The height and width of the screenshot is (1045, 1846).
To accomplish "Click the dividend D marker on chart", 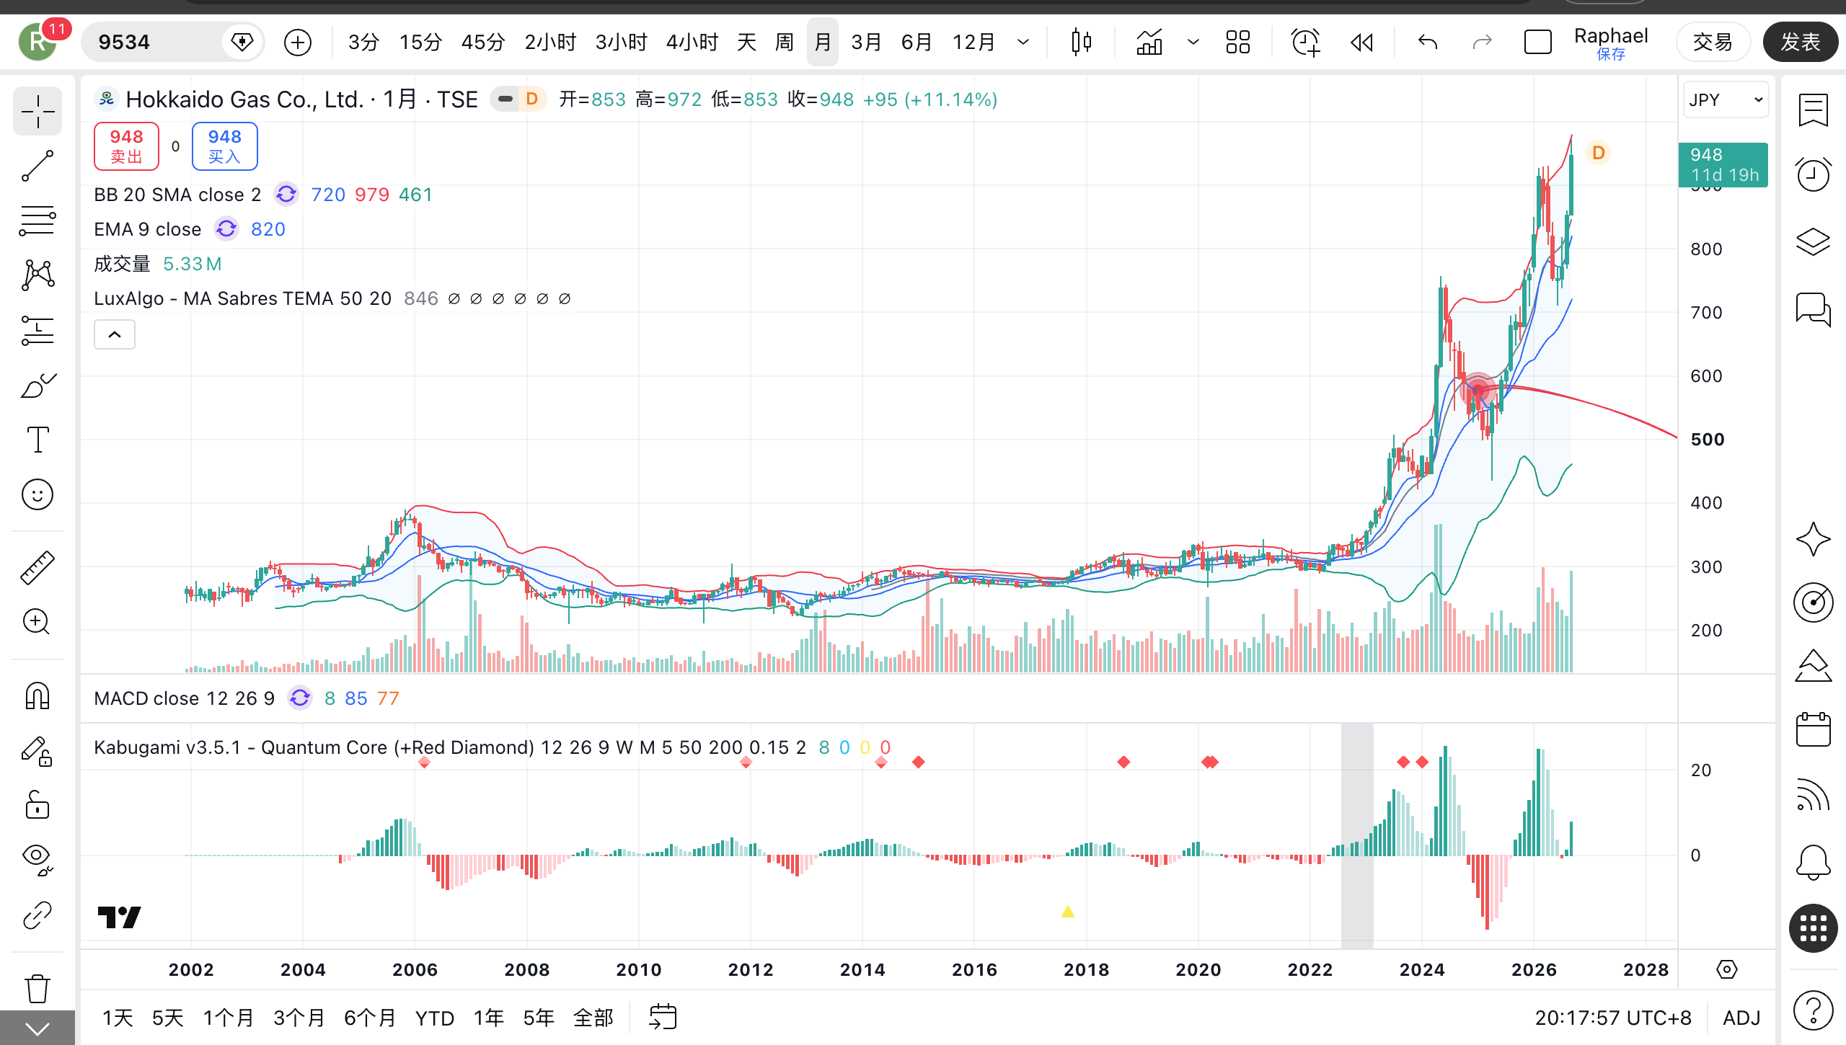I will 1599,153.
